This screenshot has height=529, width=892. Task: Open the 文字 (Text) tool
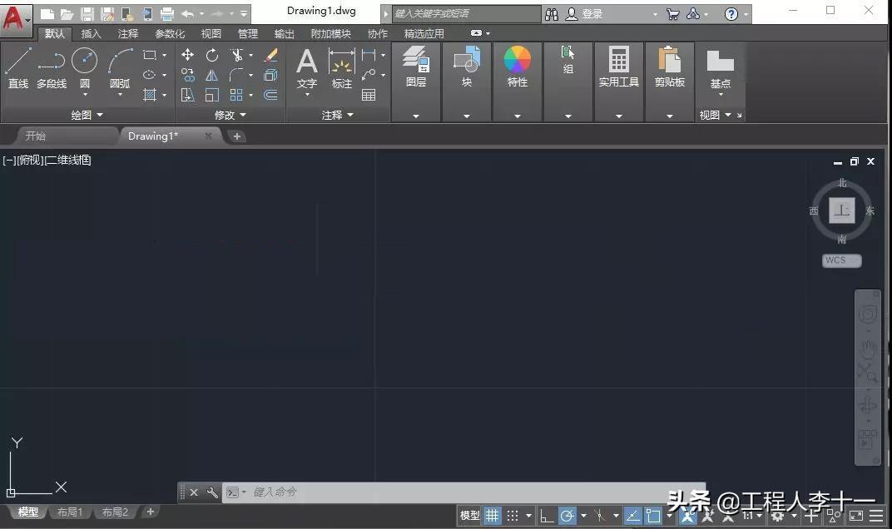306,68
